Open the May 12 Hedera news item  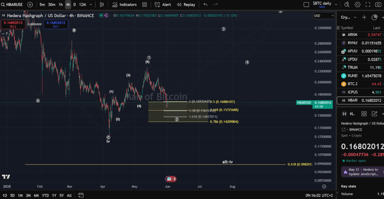[x=363, y=172]
